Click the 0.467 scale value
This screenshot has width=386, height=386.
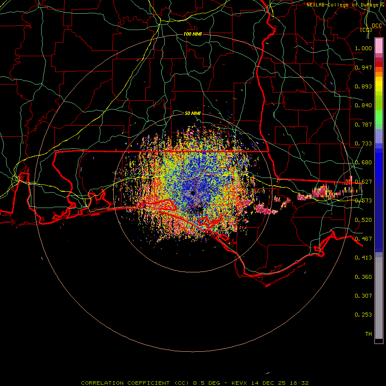pyautogui.click(x=363, y=239)
